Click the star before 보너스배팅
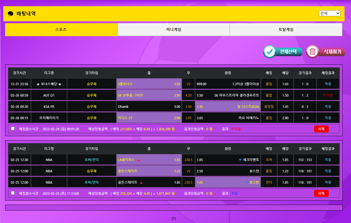Screen dimensions: 351x223 (x=38, y=84)
